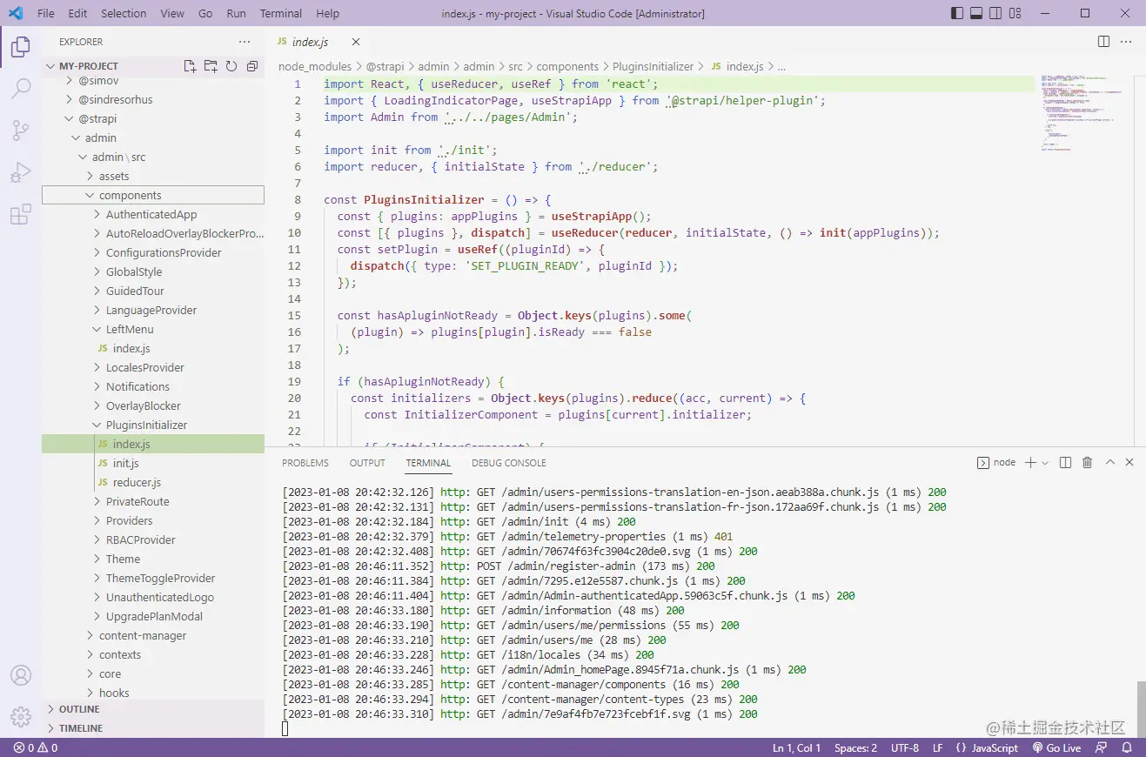Click the UTF-8 encoding status item

click(x=904, y=748)
